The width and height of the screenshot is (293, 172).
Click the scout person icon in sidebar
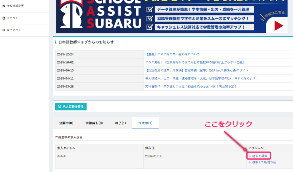click(4, 18)
